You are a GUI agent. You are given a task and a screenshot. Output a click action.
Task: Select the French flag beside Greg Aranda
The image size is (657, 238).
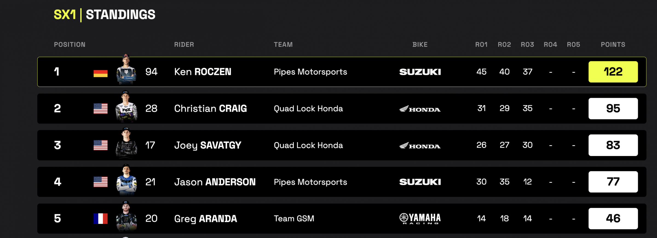pos(101,219)
